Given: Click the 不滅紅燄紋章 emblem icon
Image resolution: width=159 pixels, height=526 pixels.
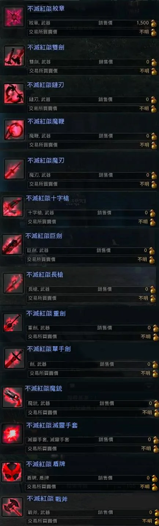Looking at the screenshot, I should point(14,17).
